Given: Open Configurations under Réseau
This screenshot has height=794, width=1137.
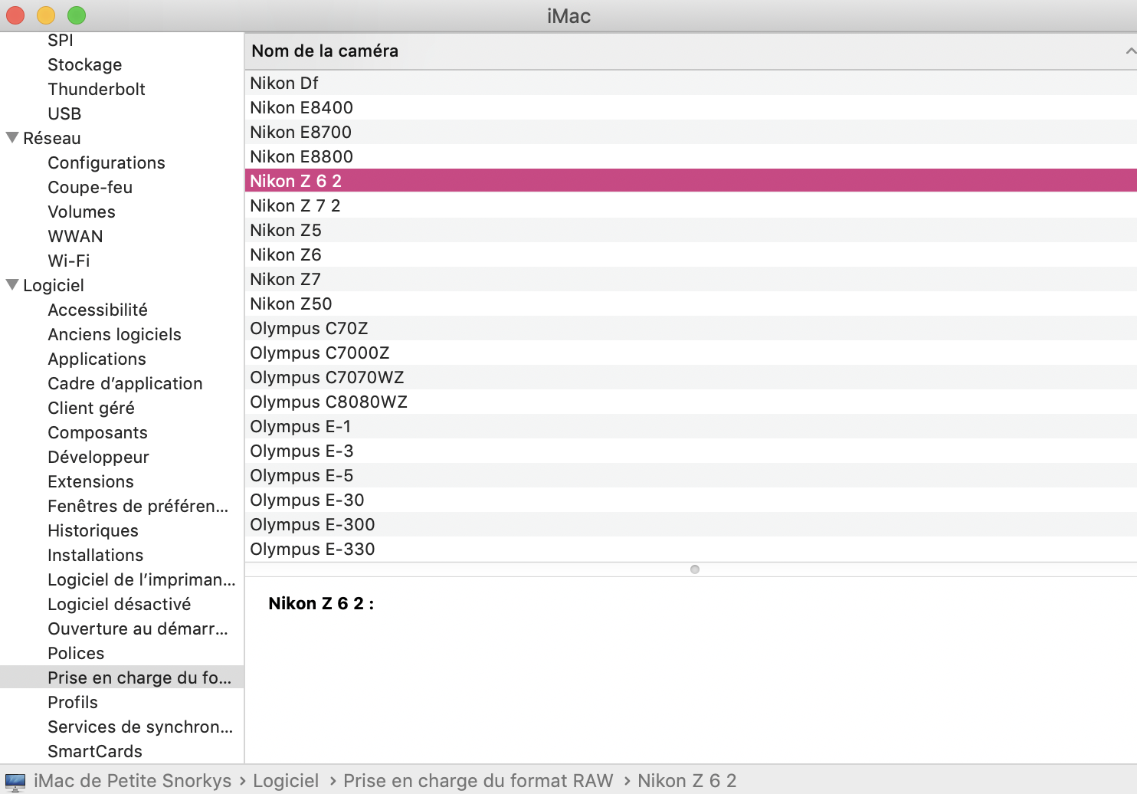Looking at the screenshot, I should pyautogui.click(x=106, y=162).
